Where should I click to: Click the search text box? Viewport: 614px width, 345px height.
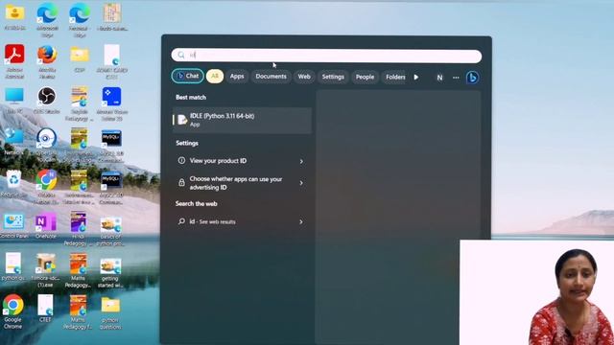326,56
